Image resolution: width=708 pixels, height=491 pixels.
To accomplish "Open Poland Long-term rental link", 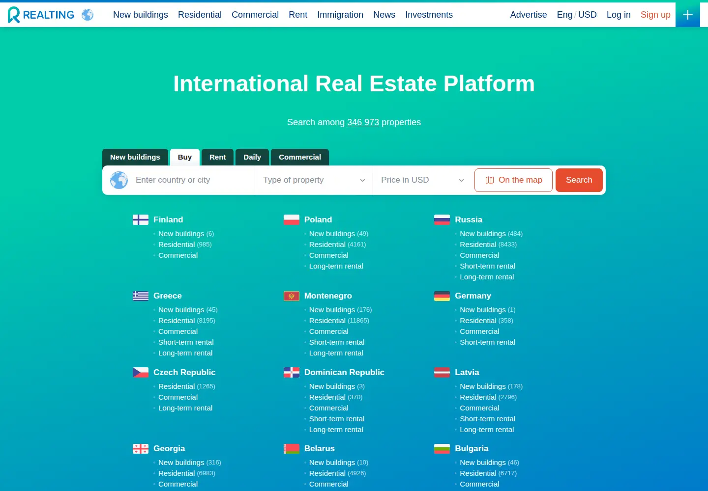I will pos(336,266).
